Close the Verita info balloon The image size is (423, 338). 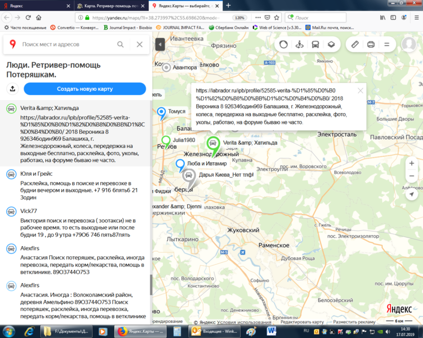(x=360, y=91)
